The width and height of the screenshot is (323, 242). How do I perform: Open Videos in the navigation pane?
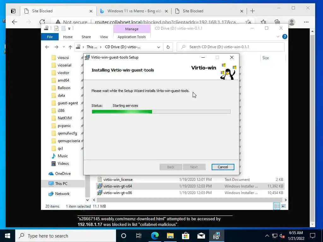pyautogui.click(x=63, y=164)
